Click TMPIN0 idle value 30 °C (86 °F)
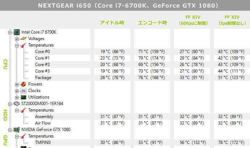 click(112, 143)
